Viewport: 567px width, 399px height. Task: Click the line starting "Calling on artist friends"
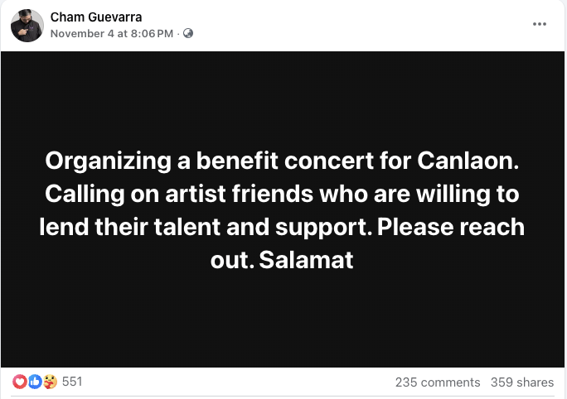pyautogui.click(x=283, y=193)
